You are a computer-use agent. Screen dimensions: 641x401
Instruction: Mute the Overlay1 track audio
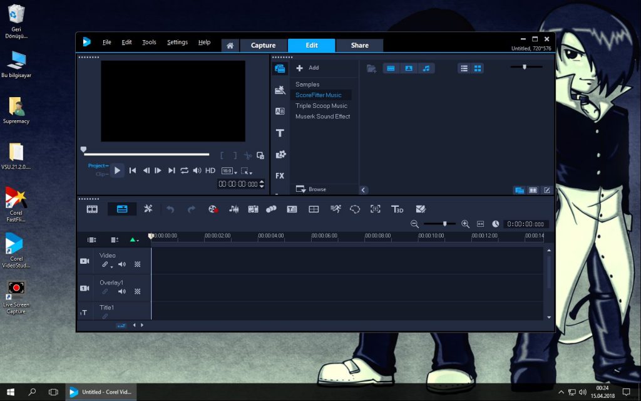tap(122, 291)
